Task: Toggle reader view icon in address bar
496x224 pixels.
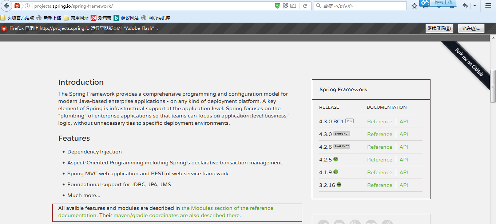Action: [293, 6]
